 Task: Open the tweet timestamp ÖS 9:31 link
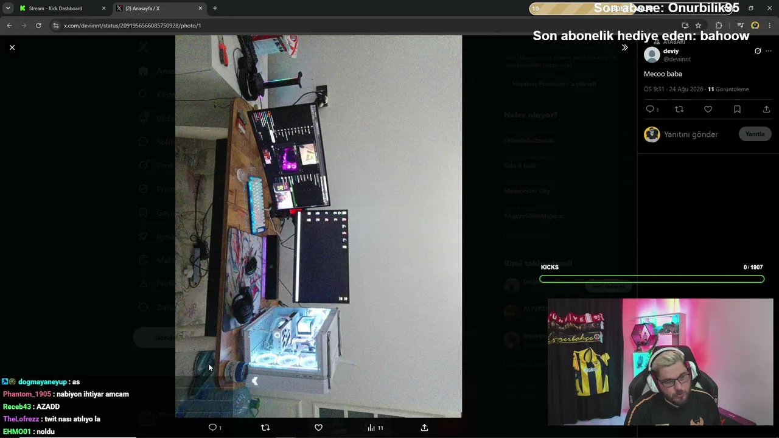point(673,89)
